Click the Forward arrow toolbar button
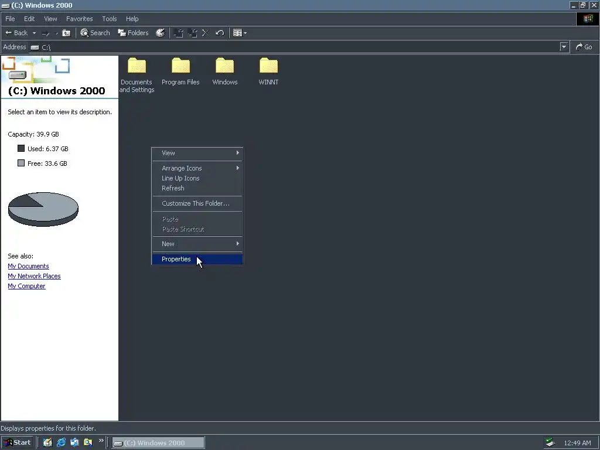This screenshot has width=600, height=450. pyautogui.click(x=46, y=33)
